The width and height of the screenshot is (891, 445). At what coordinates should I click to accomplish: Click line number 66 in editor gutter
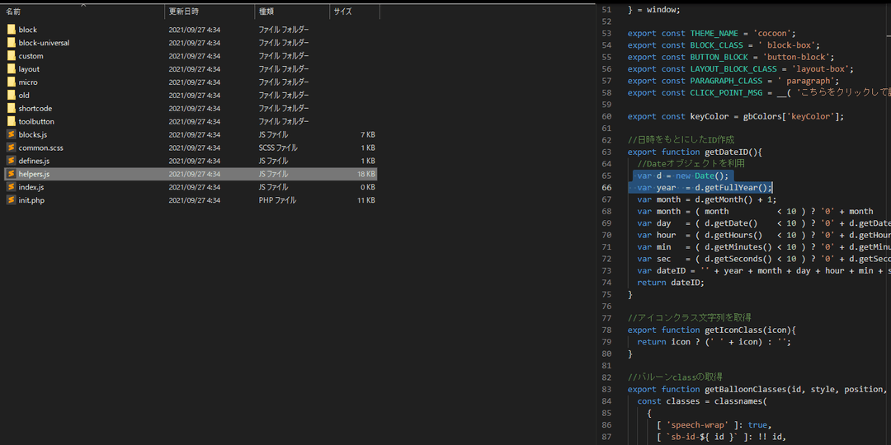(606, 187)
